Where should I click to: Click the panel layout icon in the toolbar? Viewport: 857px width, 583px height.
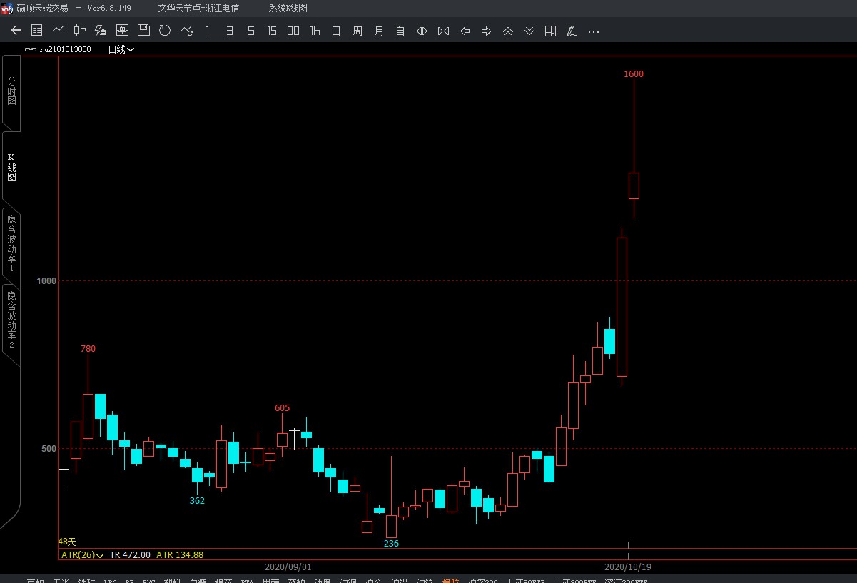coord(550,31)
